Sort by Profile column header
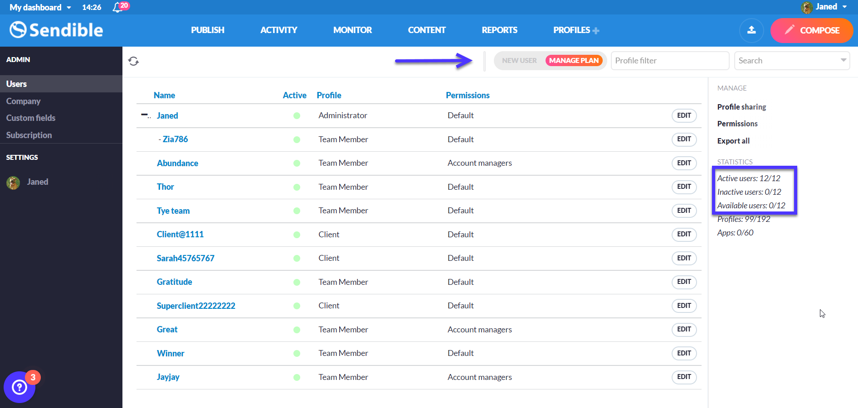Viewport: 858px width, 408px height. coord(329,95)
